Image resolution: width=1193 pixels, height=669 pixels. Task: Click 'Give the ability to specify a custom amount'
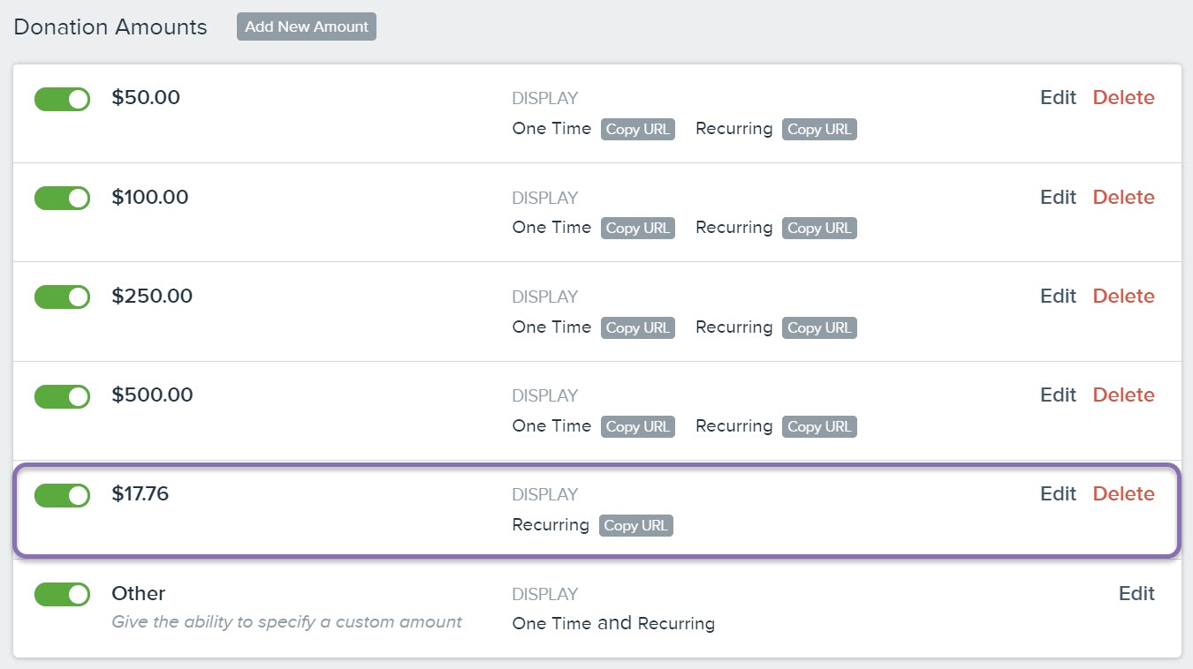click(x=286, y=621)
